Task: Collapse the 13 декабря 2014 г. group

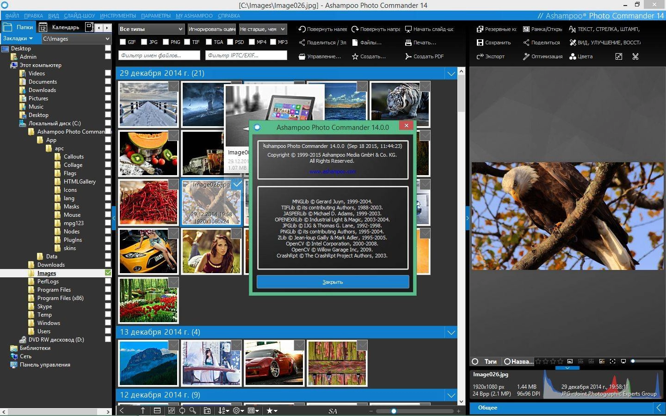Action: pos(451,332)
